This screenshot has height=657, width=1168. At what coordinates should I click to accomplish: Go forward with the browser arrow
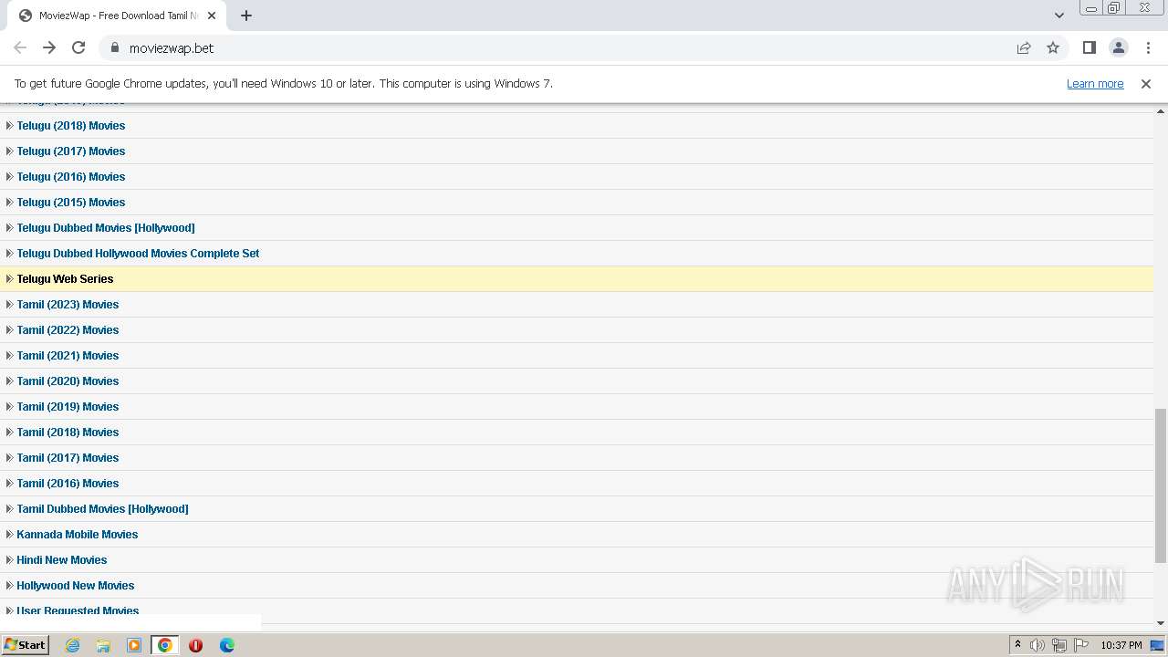click(x=49, y=47)
